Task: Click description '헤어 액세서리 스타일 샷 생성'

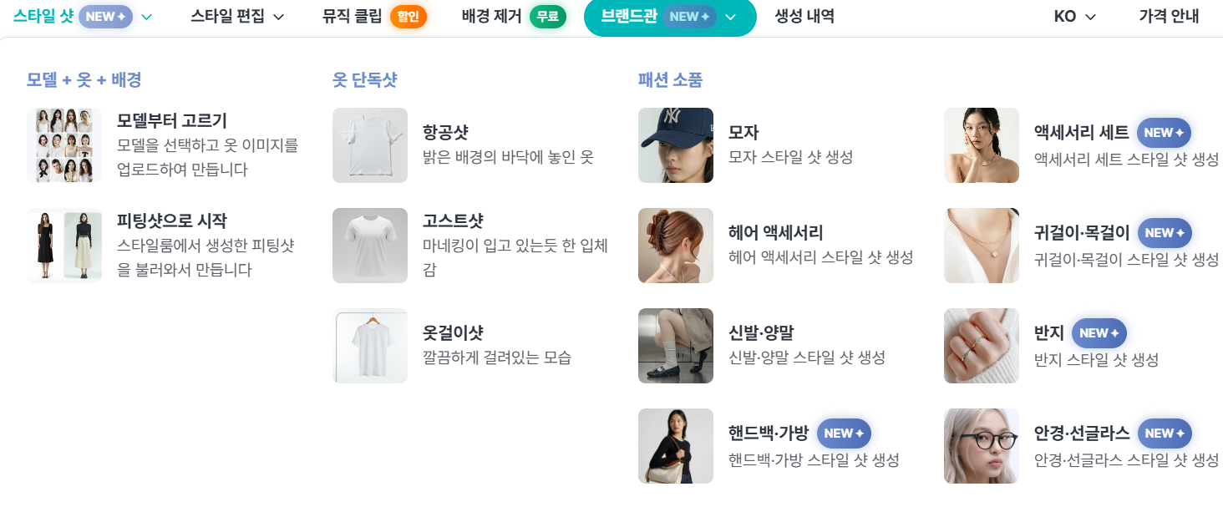Action: 821,257
